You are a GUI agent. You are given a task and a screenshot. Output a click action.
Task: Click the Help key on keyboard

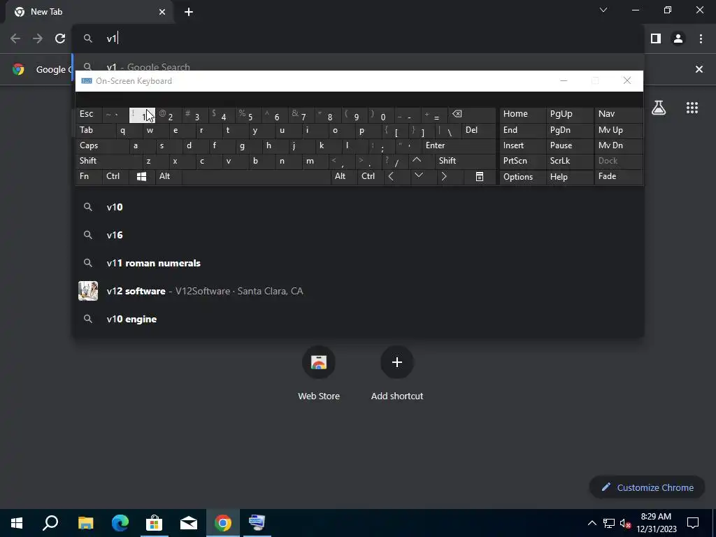click(570, 177)
